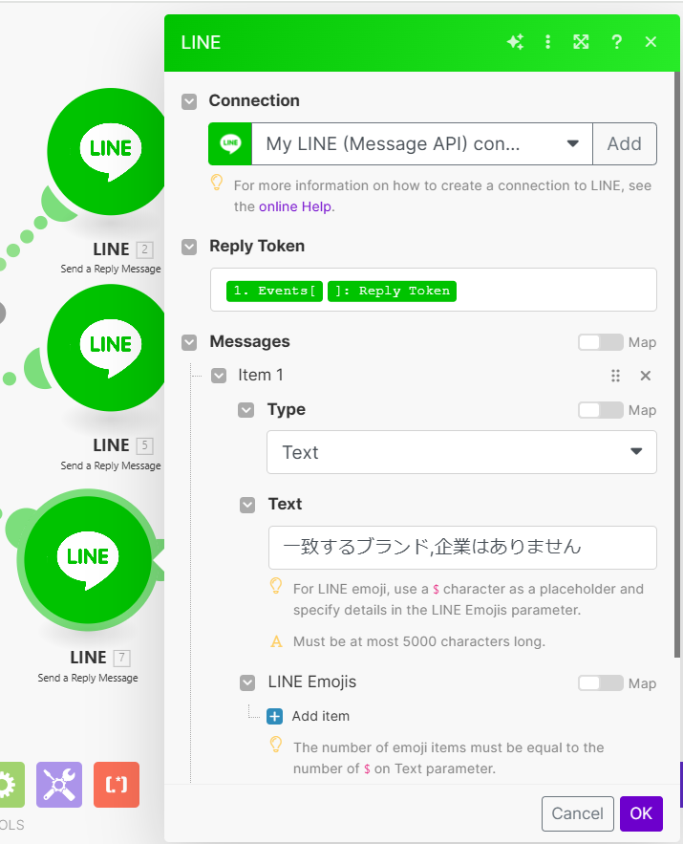Select the ']: Reply Token' mapped pill
Viewport: 683px width, 844px height.
pos(392,292)
